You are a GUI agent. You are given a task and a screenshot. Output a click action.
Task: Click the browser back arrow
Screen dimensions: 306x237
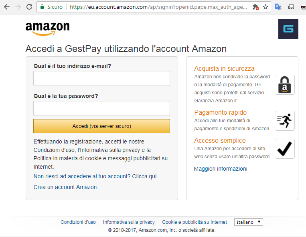7,7
